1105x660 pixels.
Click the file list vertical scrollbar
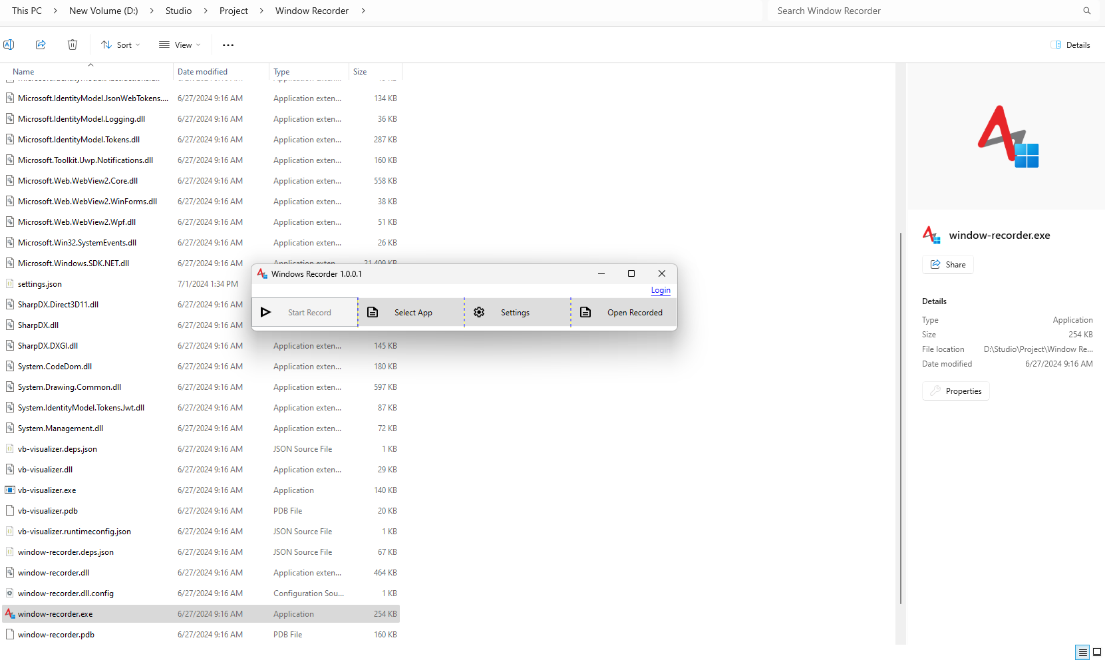[901, 419]
